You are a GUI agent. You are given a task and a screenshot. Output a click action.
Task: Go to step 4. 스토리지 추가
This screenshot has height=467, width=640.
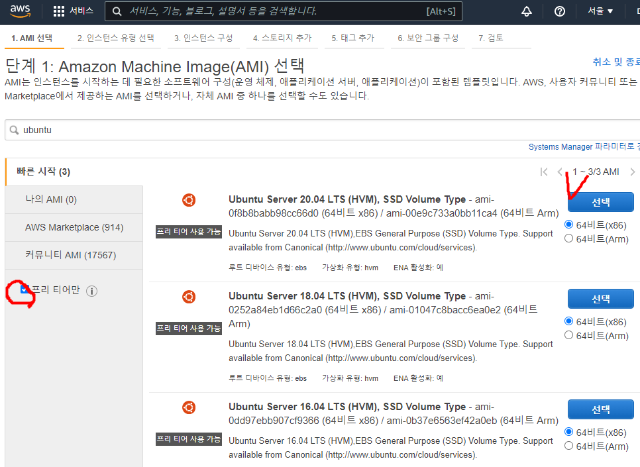282,38
